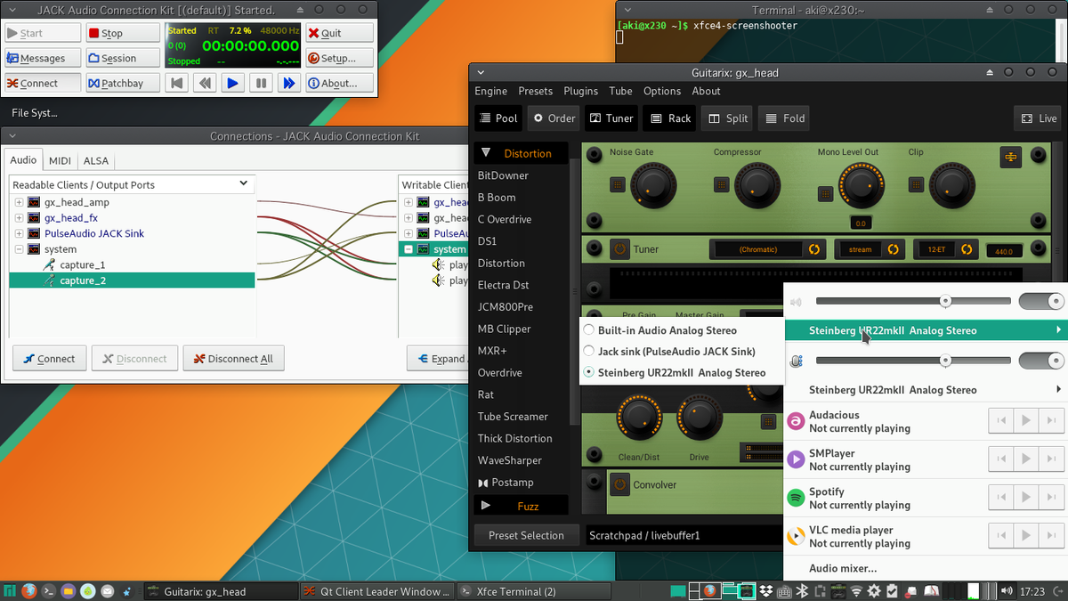The width and height of the screenshot is (1068, 601).
Task: Collapse the Distortion plugin category
Action: 485,153
